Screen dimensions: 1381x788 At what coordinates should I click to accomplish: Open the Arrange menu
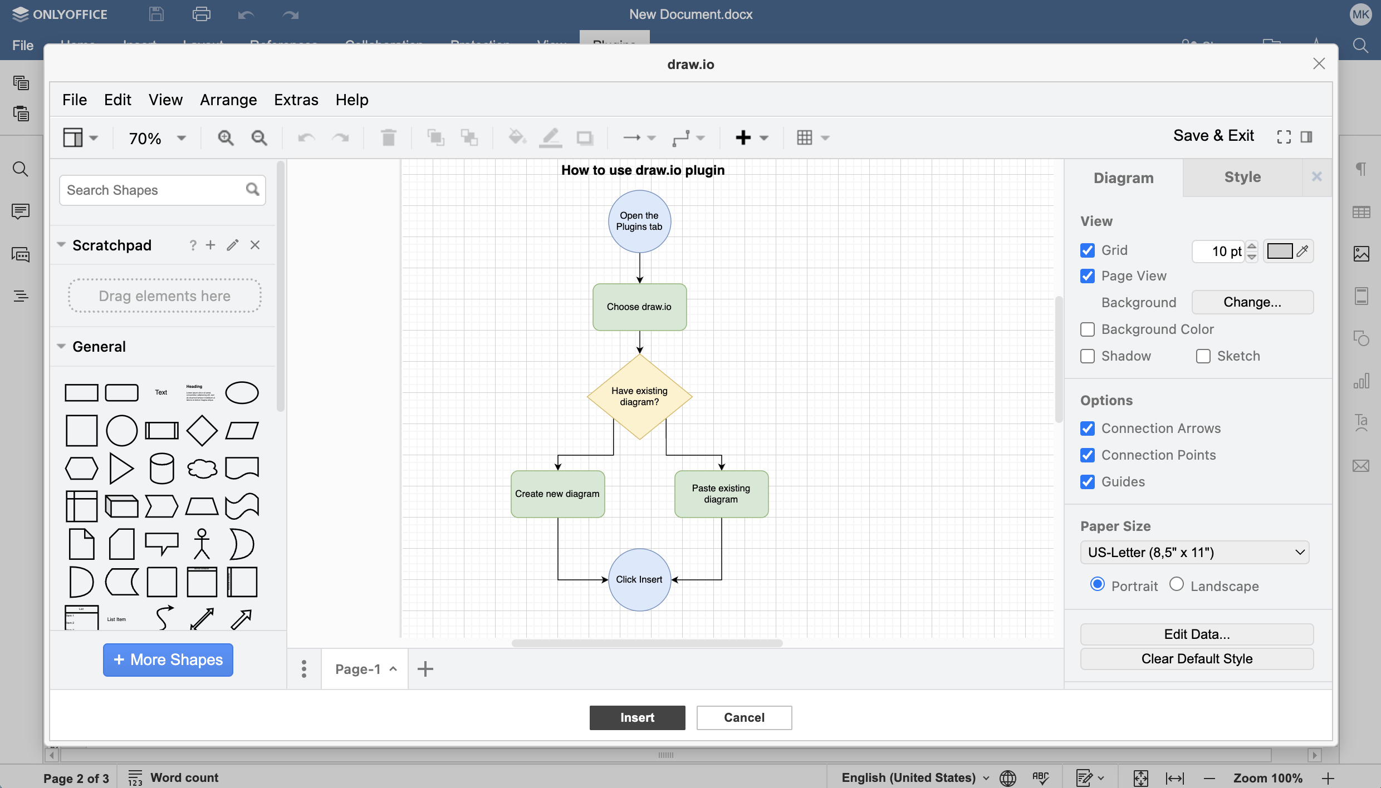228,100
